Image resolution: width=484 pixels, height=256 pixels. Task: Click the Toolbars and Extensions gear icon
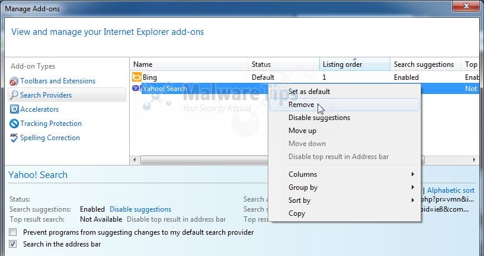[14, 81]
